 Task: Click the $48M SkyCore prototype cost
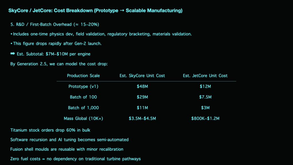click(x=142, y=87)
